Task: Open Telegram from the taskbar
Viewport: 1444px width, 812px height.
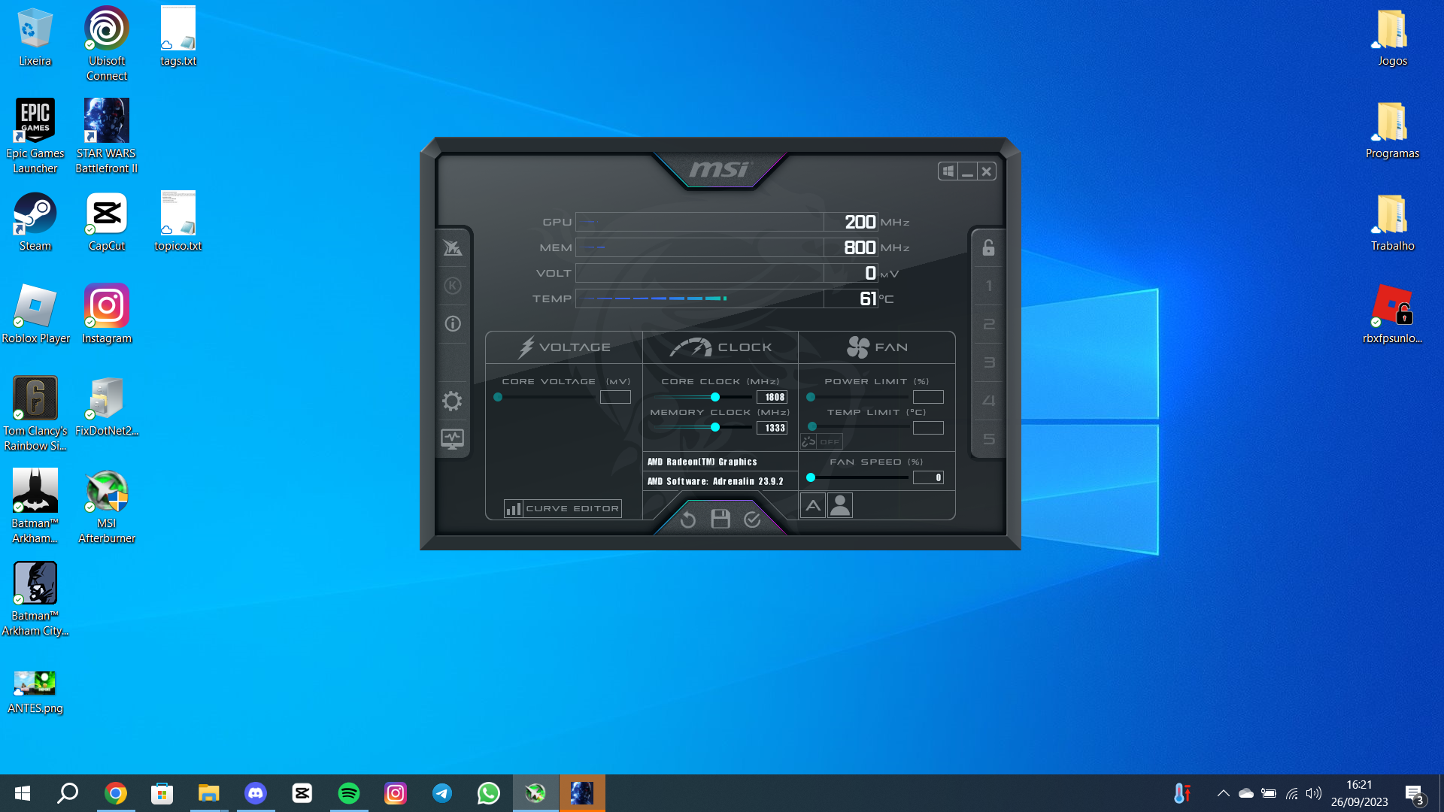Action: coord(442,793)
